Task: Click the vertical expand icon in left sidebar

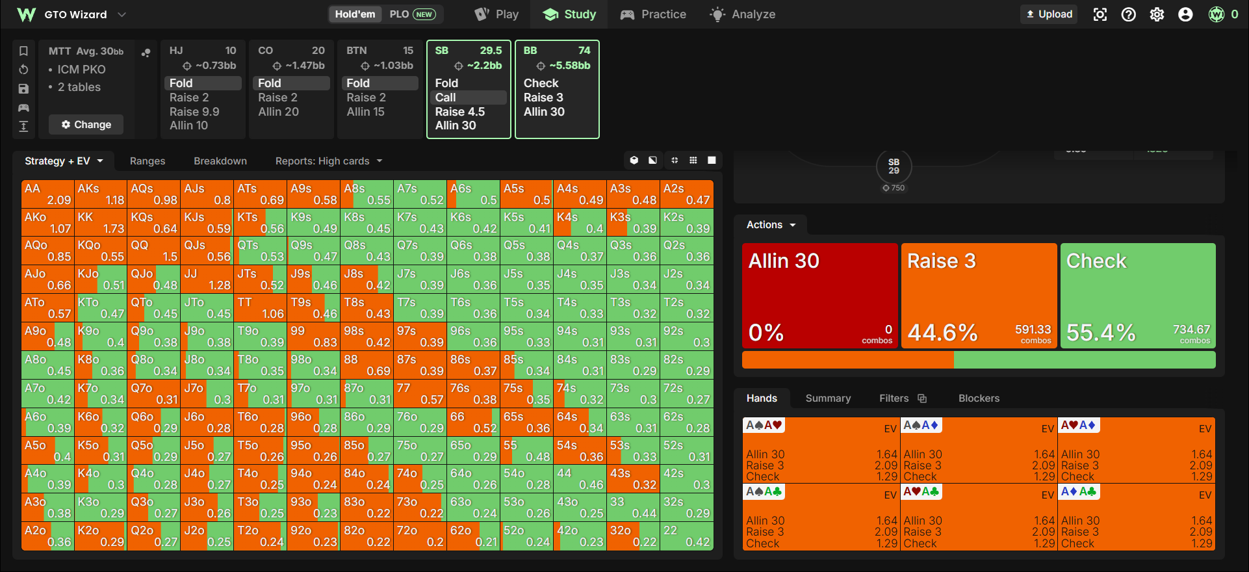Action: [23, 126]
